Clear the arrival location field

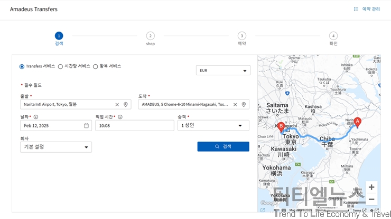pyautogui.click(x=235, y=105)
